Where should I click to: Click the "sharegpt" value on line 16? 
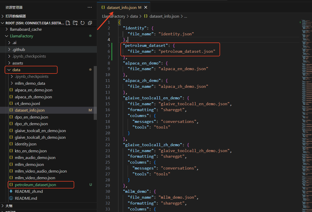(173, 110)
